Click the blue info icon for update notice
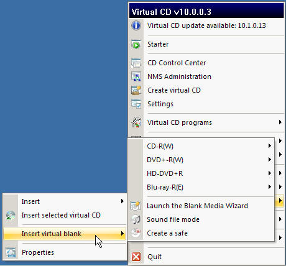 pos(136,25)
